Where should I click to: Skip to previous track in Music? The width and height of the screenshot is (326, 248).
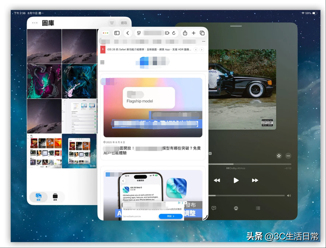tap(217, 180)
